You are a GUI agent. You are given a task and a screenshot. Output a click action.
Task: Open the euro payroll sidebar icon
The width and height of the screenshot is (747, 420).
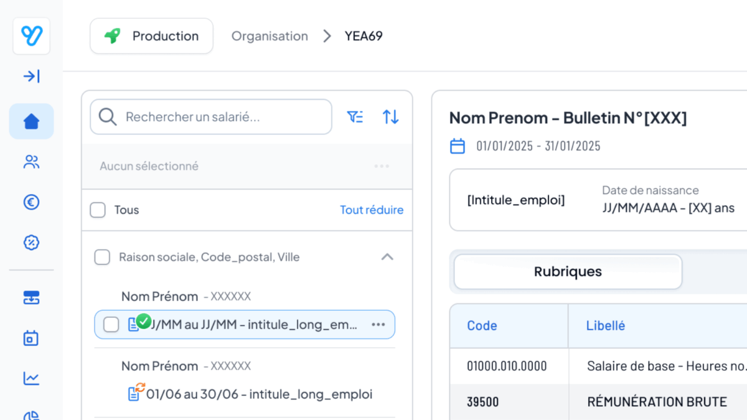pyautogui.click(x=31, y=202)
